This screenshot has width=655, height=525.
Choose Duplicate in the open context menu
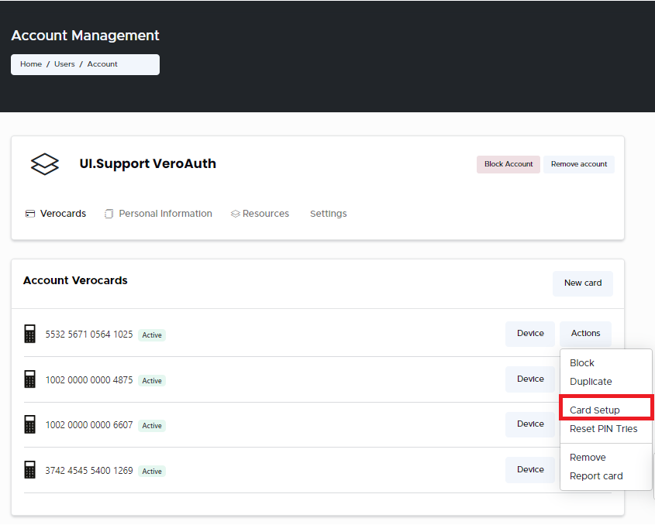pyautogui.click(x=591, y=381)
